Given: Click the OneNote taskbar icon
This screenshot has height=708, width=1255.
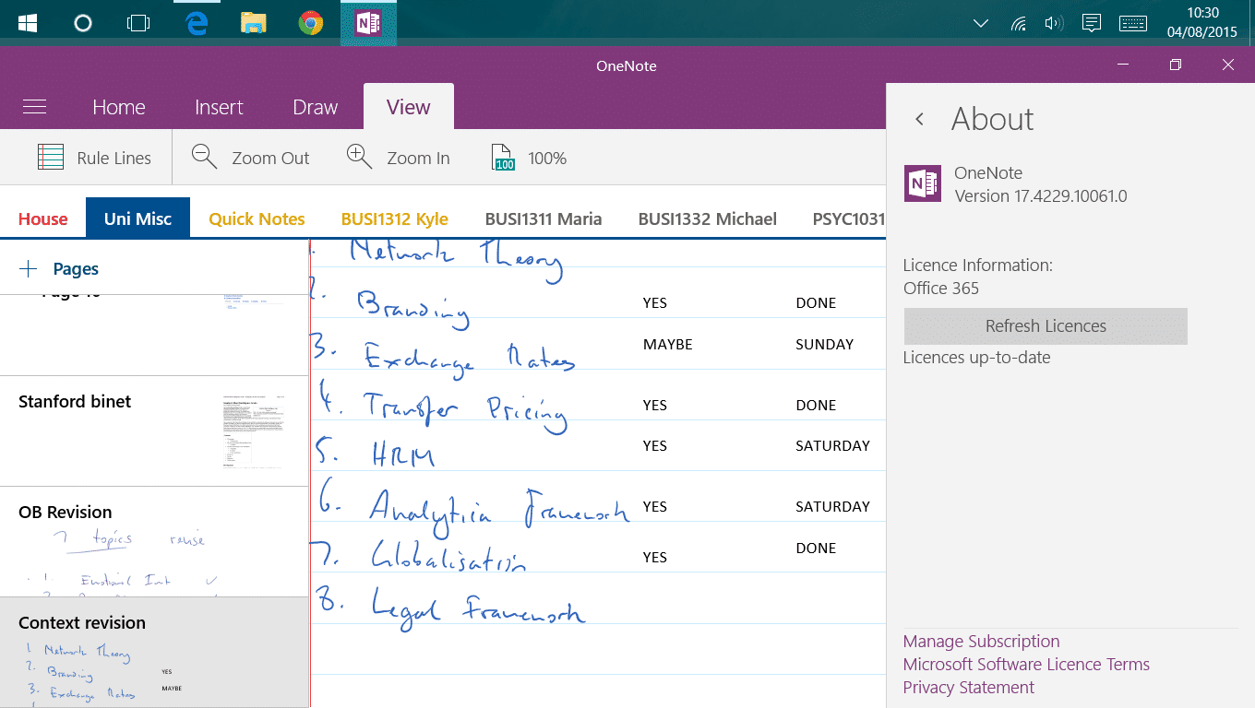Looking at the screenshot, I should [368, 23].
